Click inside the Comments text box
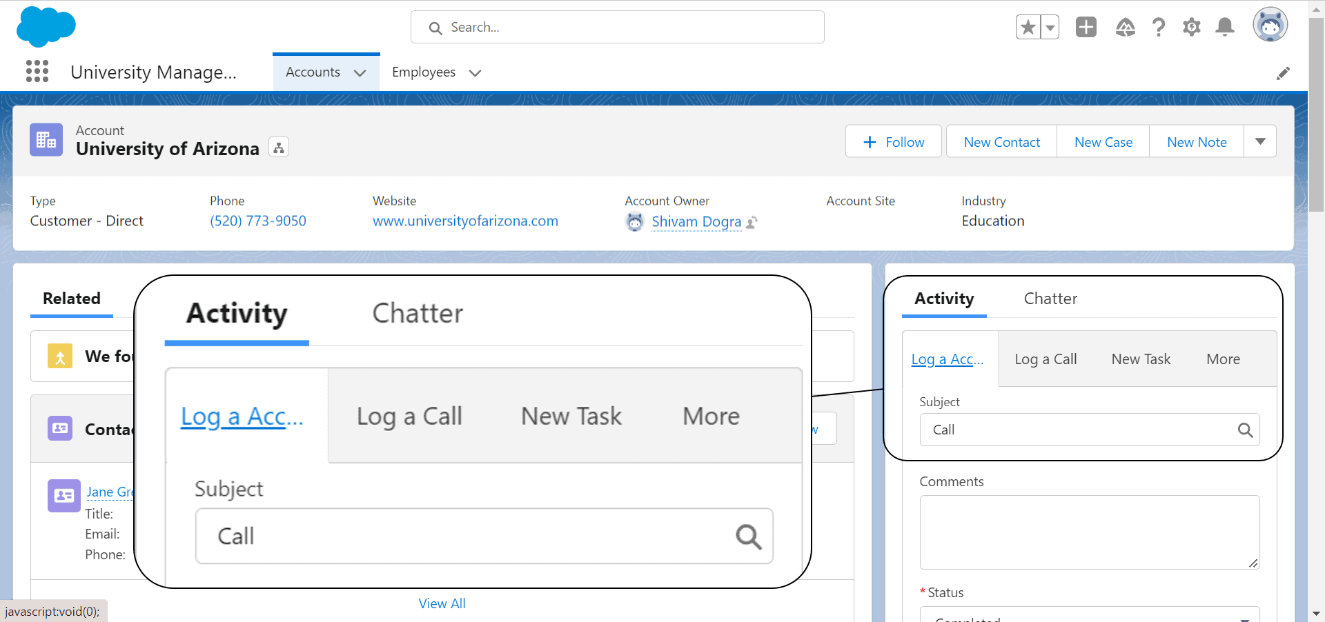This screenshot has height=622, width=1325. click(1089, 532)
